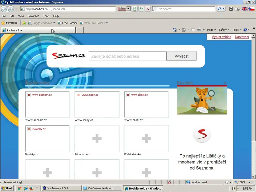Open the Free Hotmail favorite link
Image resolution: width=256 pixels, height=192 pixels.
(x=67, y=23)
